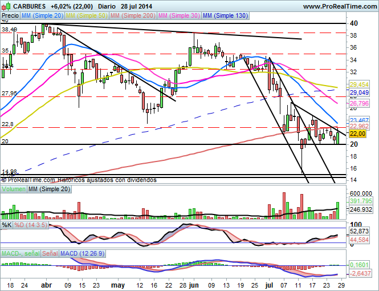Click the CARBURES candlestick icon in the title
The image size is (379, 291).
pyautogui.click(x=6, y=6)
